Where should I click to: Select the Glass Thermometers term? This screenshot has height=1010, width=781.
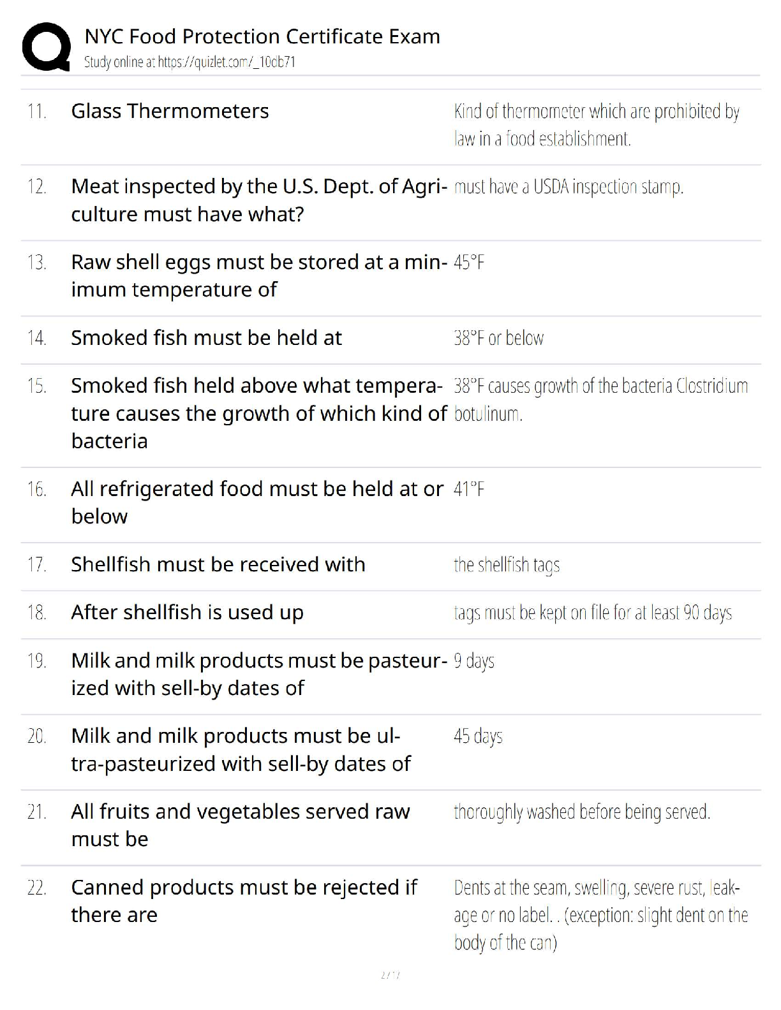pyautogui.click(x=170, y=111)
